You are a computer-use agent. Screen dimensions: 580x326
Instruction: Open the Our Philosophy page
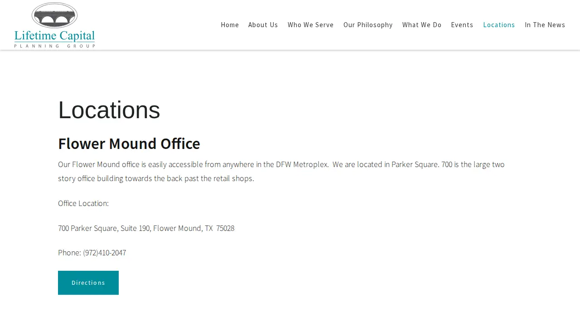tap(368, 25)
